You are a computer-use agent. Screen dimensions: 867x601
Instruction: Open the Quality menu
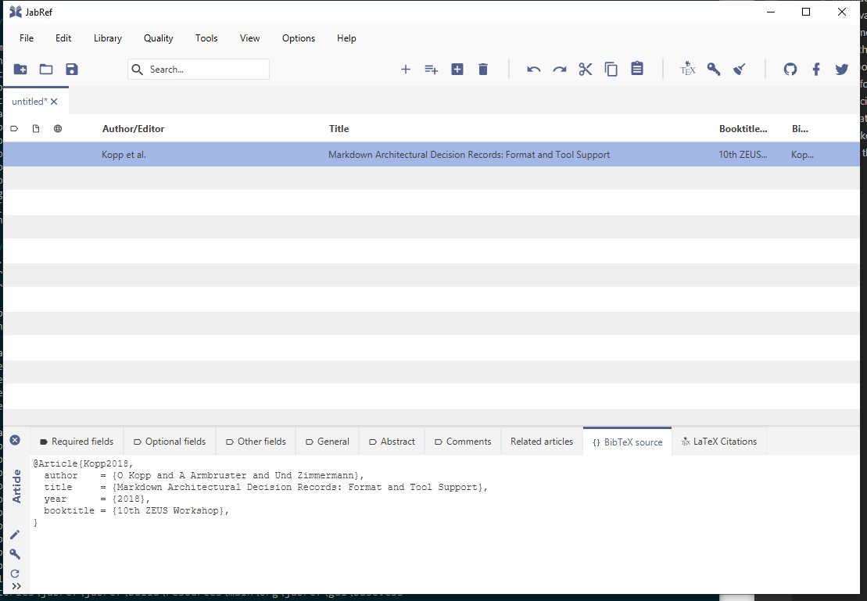click(x=158, y=38)
